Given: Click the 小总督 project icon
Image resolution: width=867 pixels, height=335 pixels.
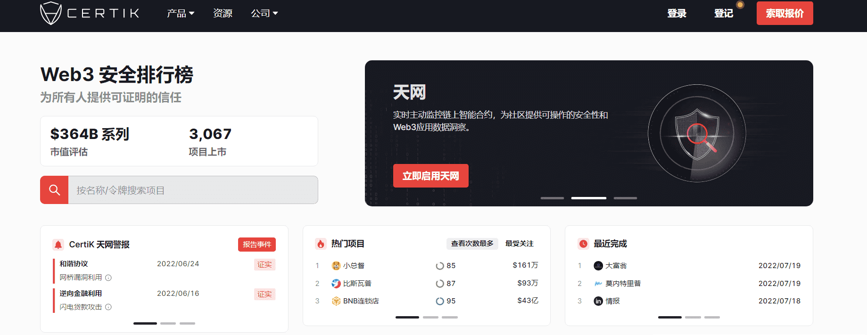Looking at the screenshot, I should (x=336, y=266).
